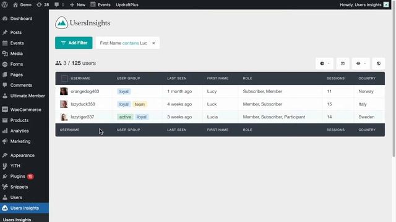Open the Users Insights sidebar menu item

click(x=24, y=208)
